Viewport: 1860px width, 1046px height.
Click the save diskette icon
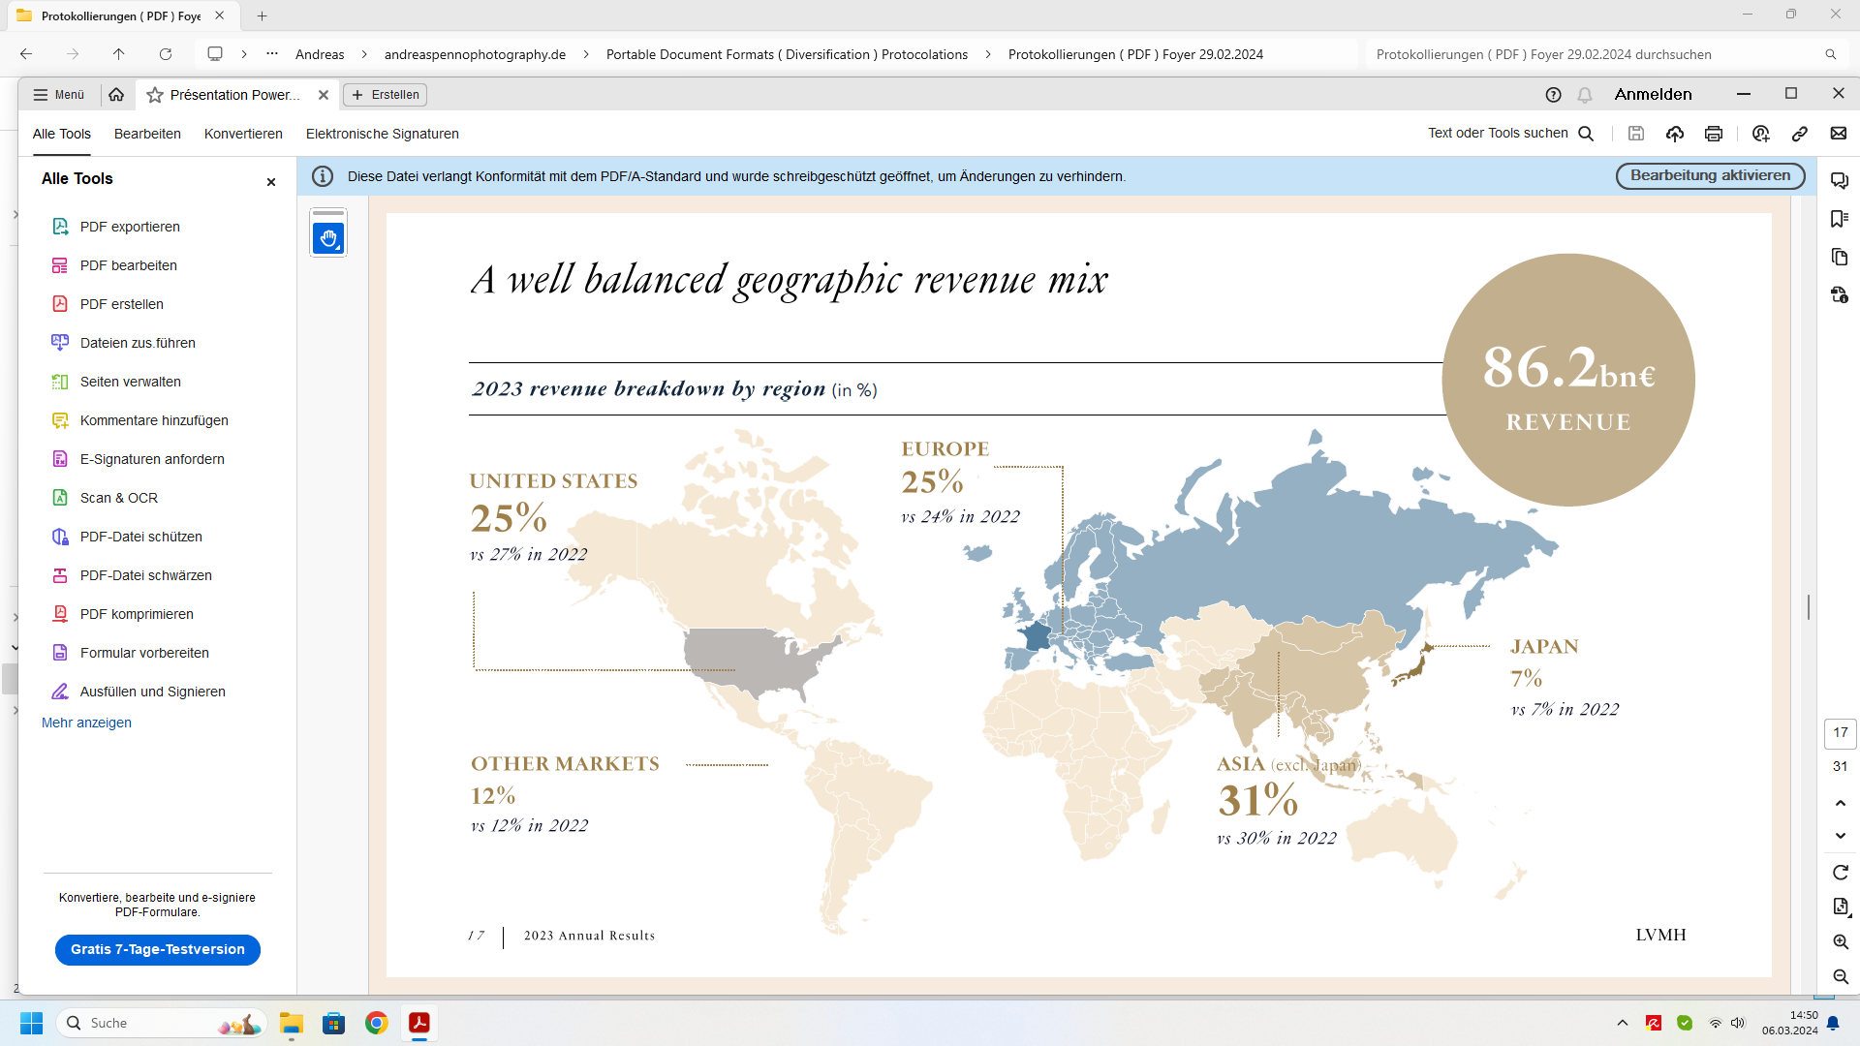1636,134
